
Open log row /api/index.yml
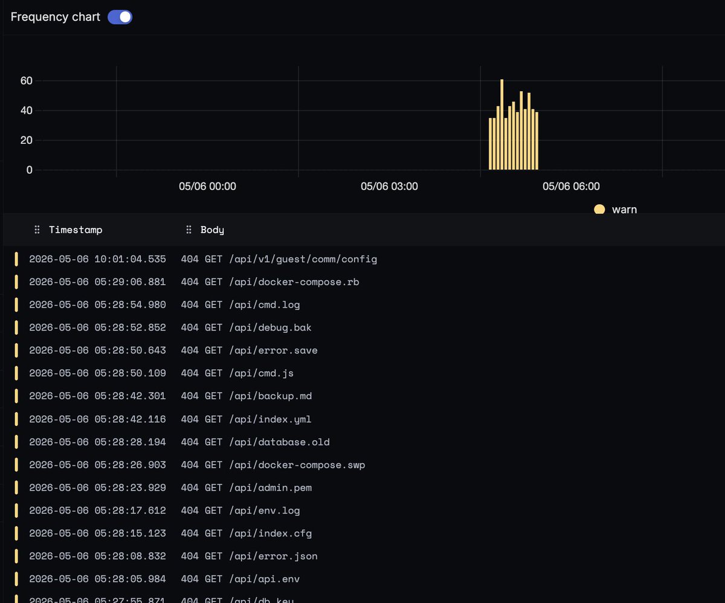tap(362, 419)
